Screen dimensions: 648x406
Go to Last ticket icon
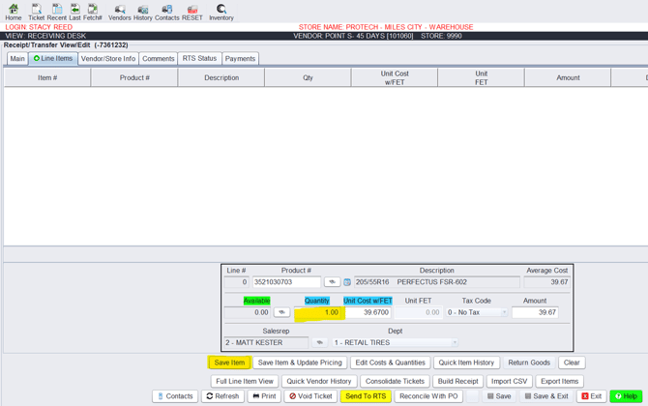(x=74, y=10)
